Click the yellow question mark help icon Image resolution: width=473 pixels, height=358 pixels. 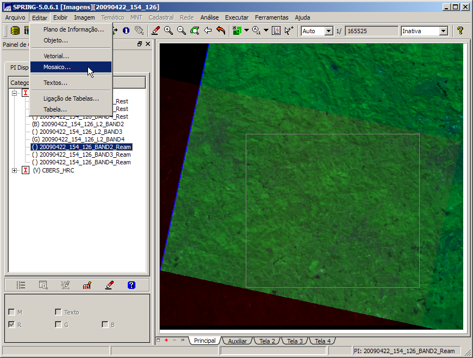(460, 31)
